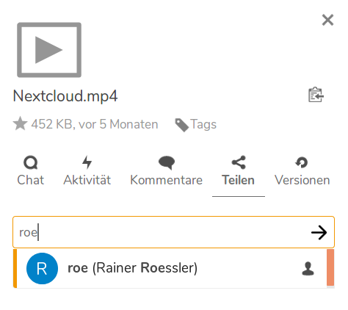Click the copy-path clipboard icon
Screen dimensions: 348x310
(x=316, y=95)
